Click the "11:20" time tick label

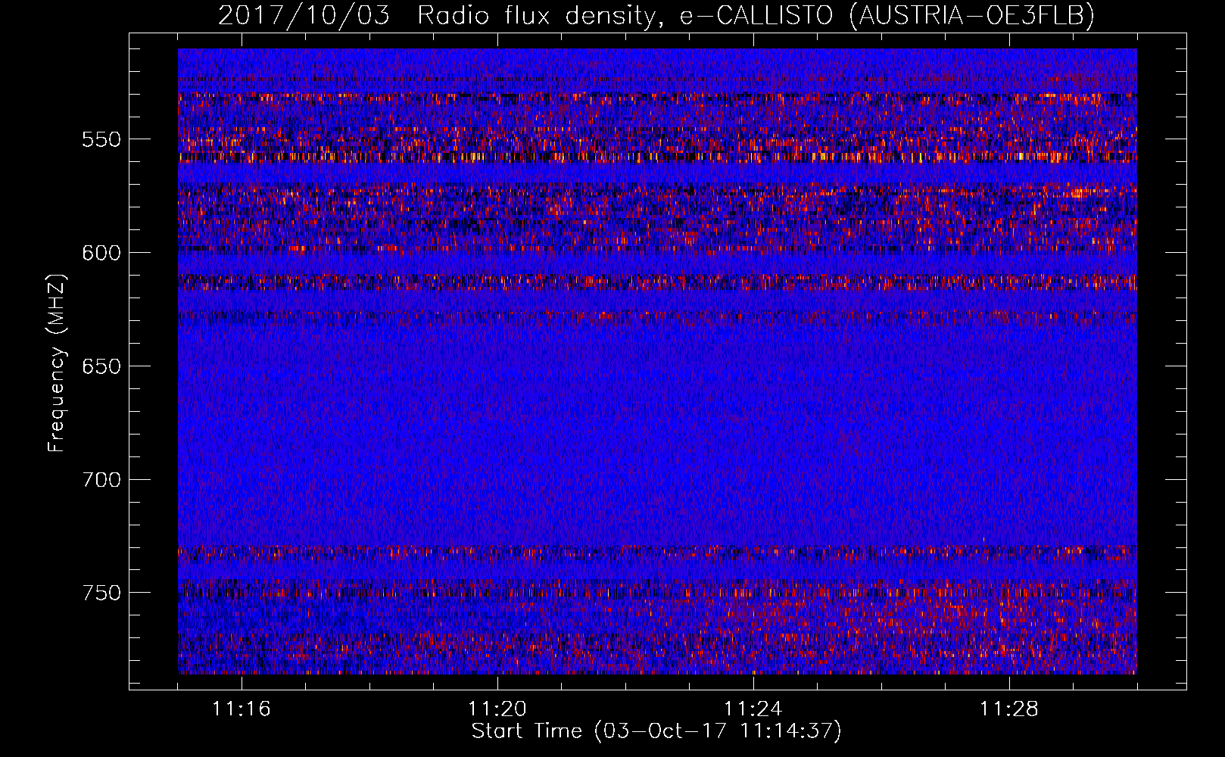pyautogui.click(x=497, y=709)
